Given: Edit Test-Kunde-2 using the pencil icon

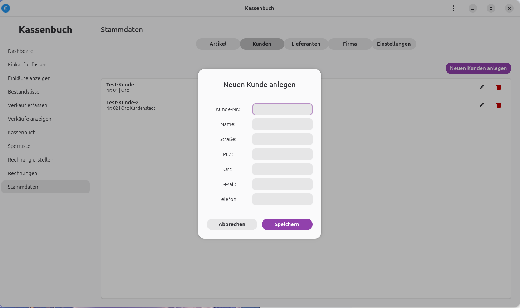Looking at the screenshot, I should point(481,105).
